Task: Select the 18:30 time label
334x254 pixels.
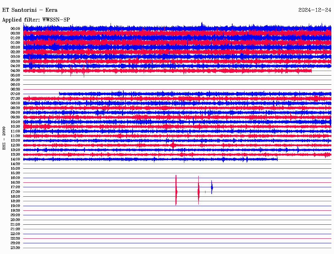Action: pos(16,201)
